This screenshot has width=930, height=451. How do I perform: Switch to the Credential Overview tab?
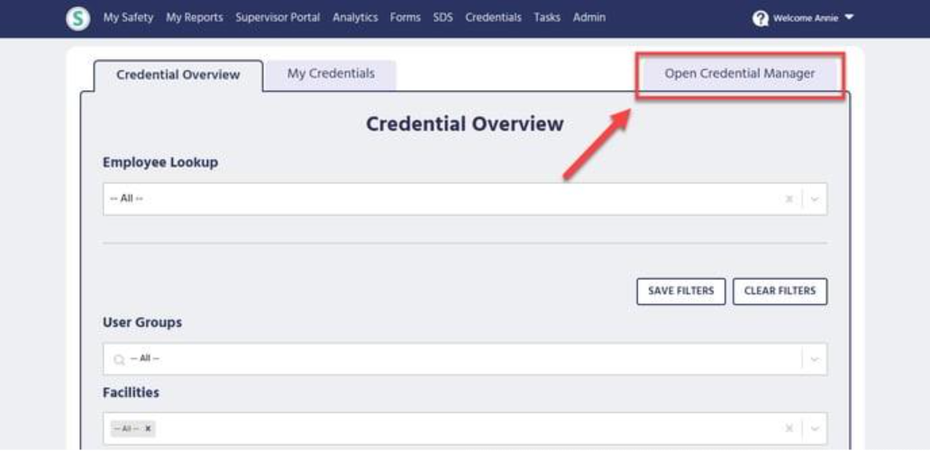pos(178,76)
